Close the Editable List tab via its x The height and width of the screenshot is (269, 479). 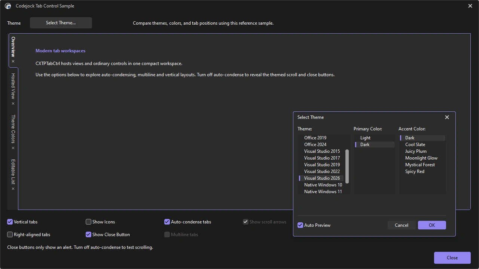click(13, 189)
